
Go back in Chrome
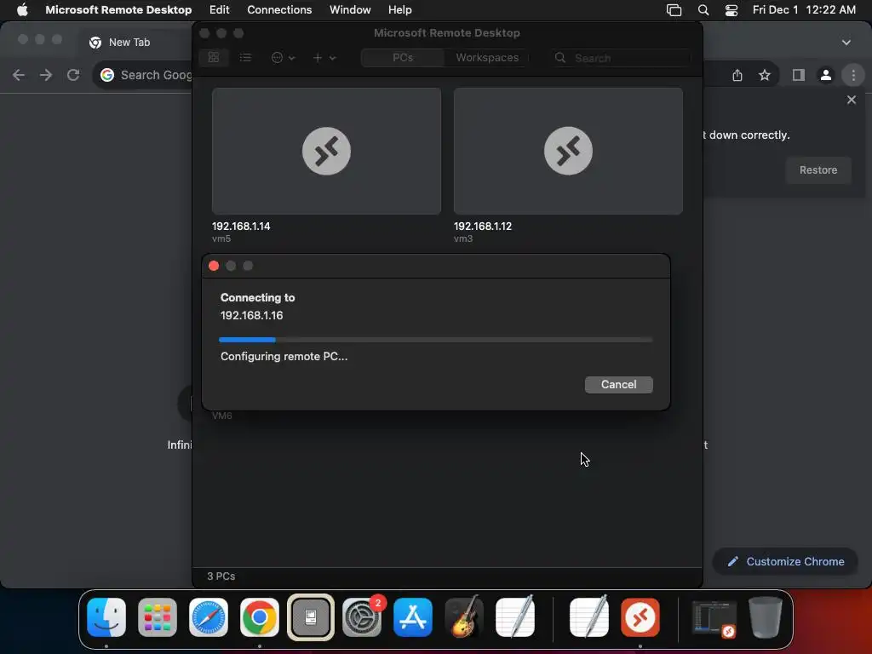click(x=19, y=75)
